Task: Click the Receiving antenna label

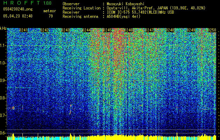Action: [x=80, y=16]
